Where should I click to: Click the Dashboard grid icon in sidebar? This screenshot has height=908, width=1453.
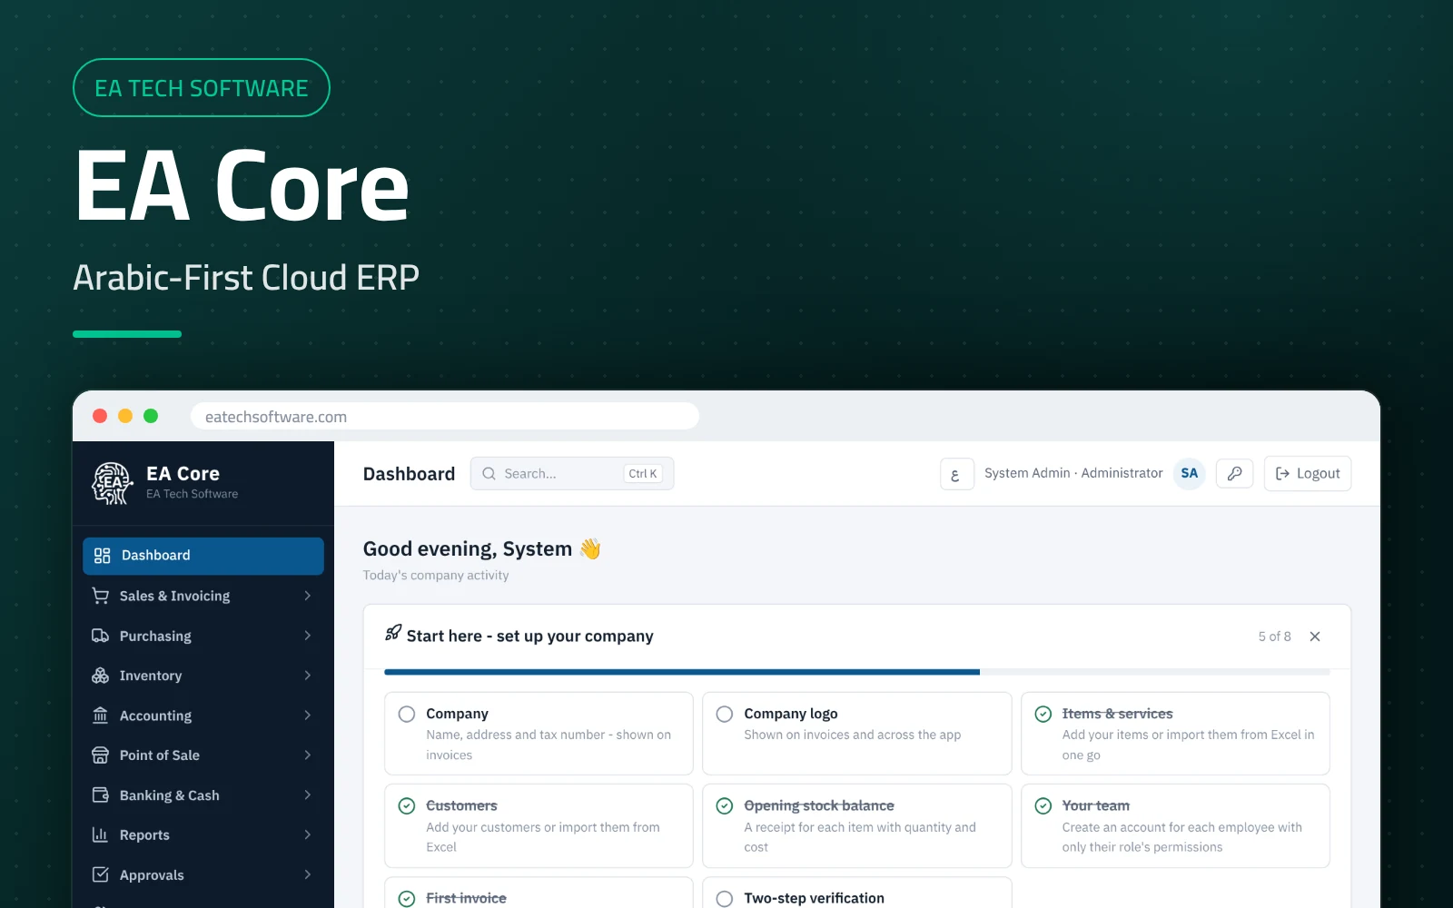click(x=102, y=556)
